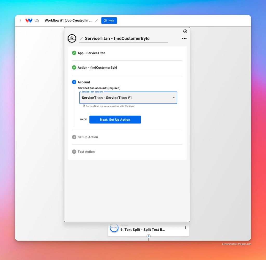Click 'ServiceTitan is a secure partner' note
266x260 pixels.
(x=110, y=106)
